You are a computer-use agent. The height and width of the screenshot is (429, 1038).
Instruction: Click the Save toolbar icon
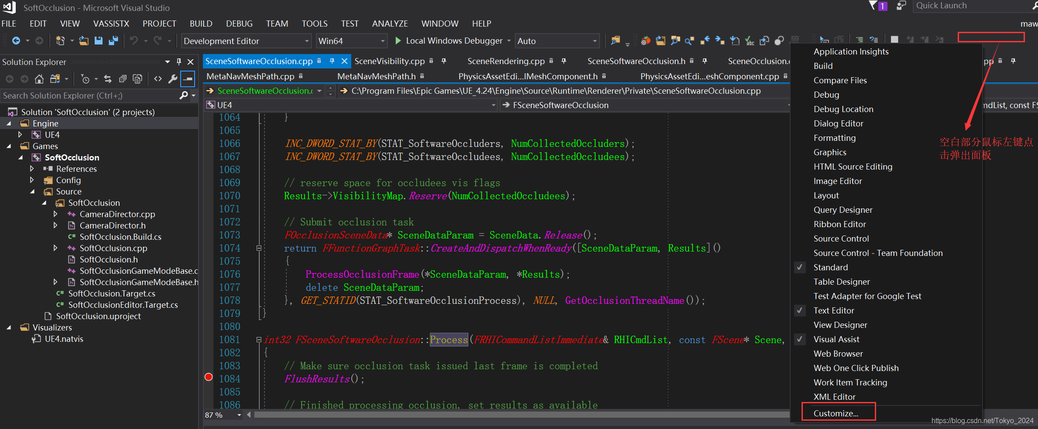click(99, 41)
